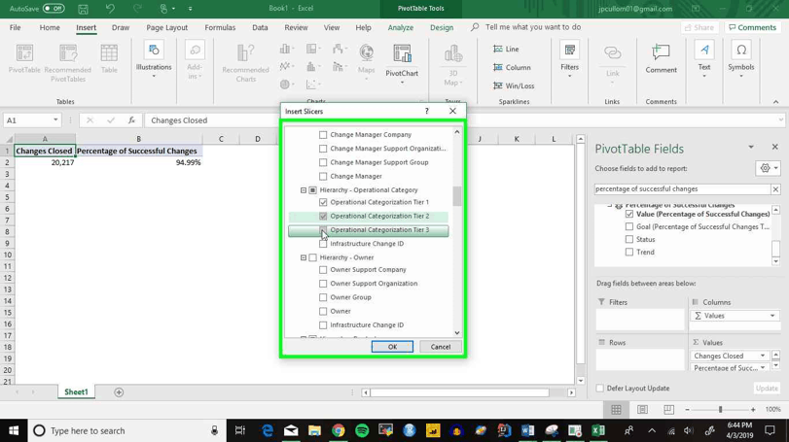Uncheck Operational Categorization Tier 1
Screen dimensions: 789x442
coord(323,202)
